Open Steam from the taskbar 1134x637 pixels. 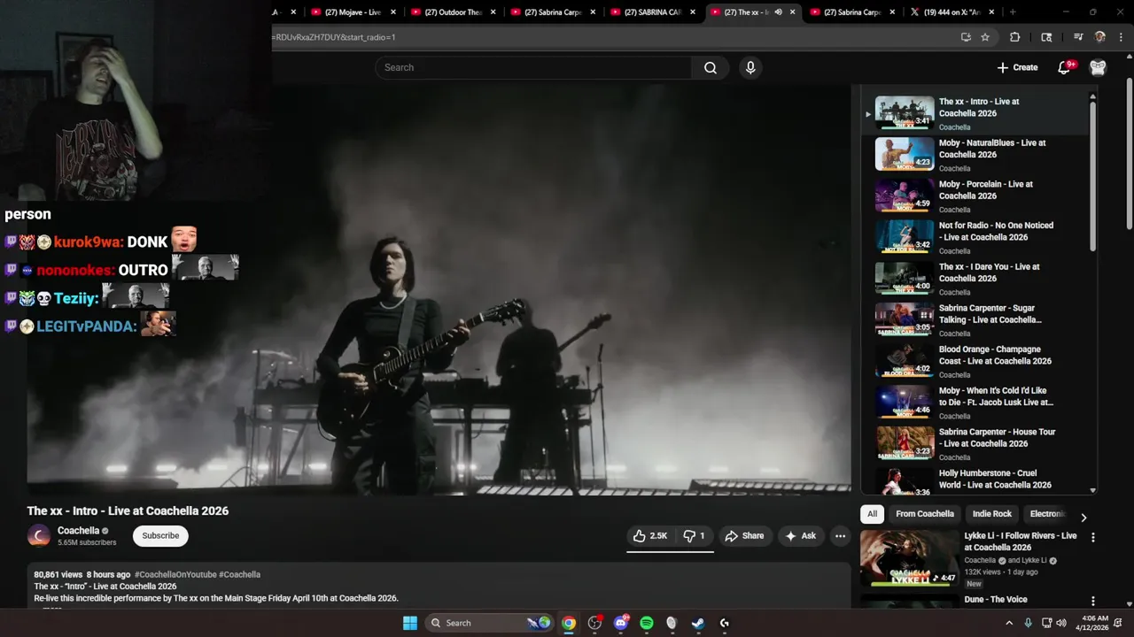[x=698, y=623]
